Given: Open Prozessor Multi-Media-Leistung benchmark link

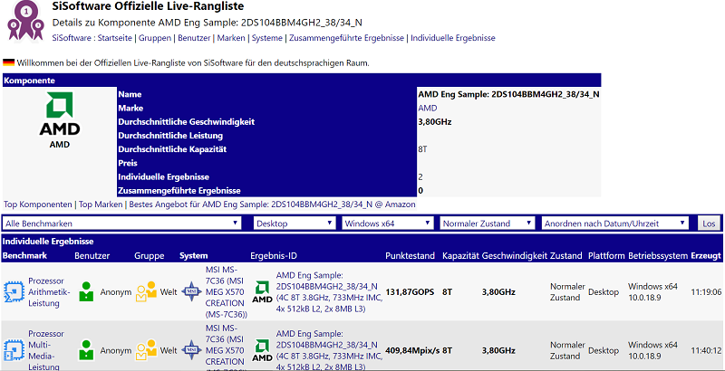Looking at the screenshot, I should click(46, 351).
